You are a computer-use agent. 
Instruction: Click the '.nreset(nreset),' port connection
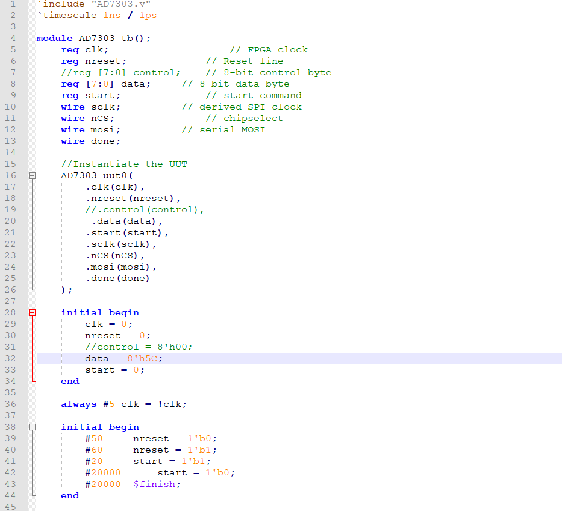(x=133, y=199)
